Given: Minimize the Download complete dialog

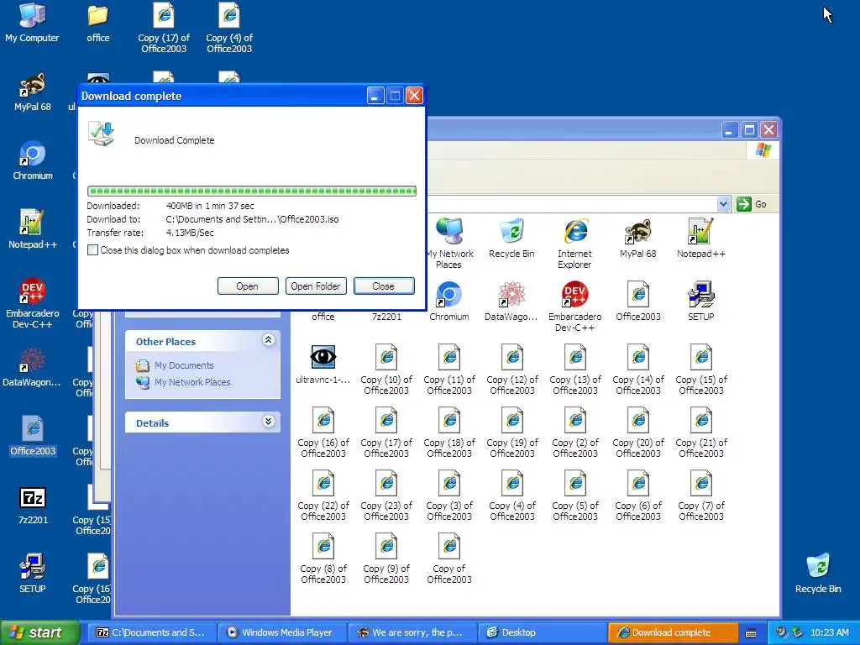Looking at the screenshot, I should coord(375,96).
